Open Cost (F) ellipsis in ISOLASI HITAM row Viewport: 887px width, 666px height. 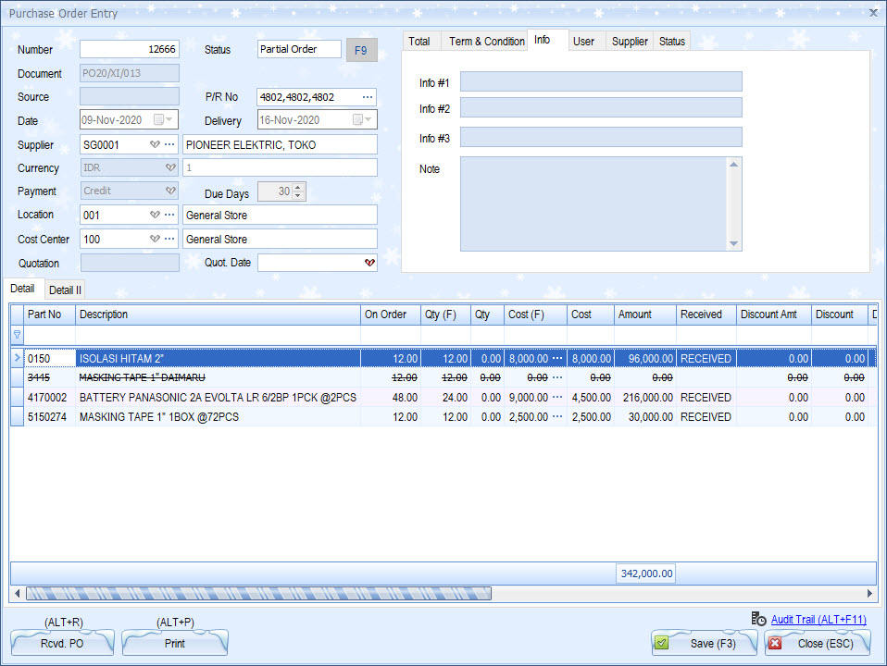pos(557,358)
